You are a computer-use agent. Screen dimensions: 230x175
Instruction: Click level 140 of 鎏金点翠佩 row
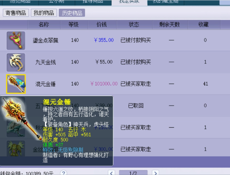[75, 40]
